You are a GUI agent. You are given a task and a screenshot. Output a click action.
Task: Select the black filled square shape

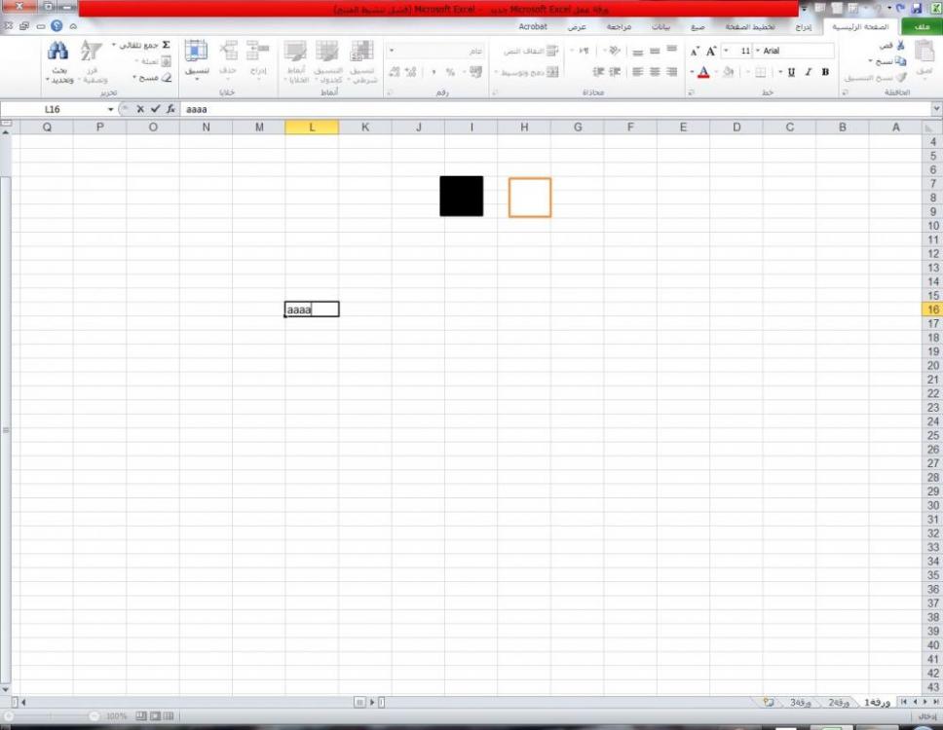(461, 196)
